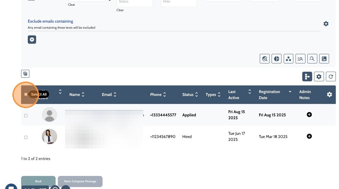Click last active Tue Jun 17 2025

(x=236, y=136)
